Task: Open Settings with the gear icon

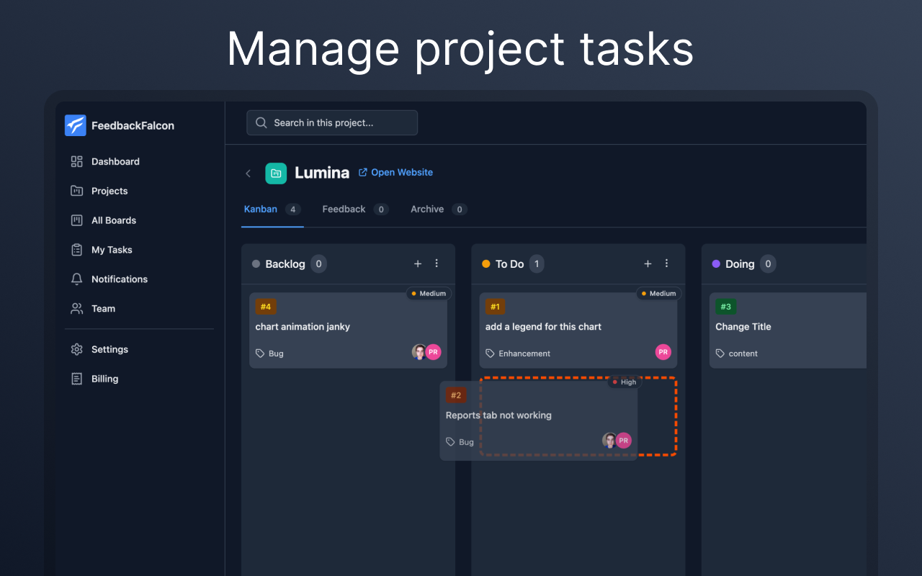Action: (77, 349)
